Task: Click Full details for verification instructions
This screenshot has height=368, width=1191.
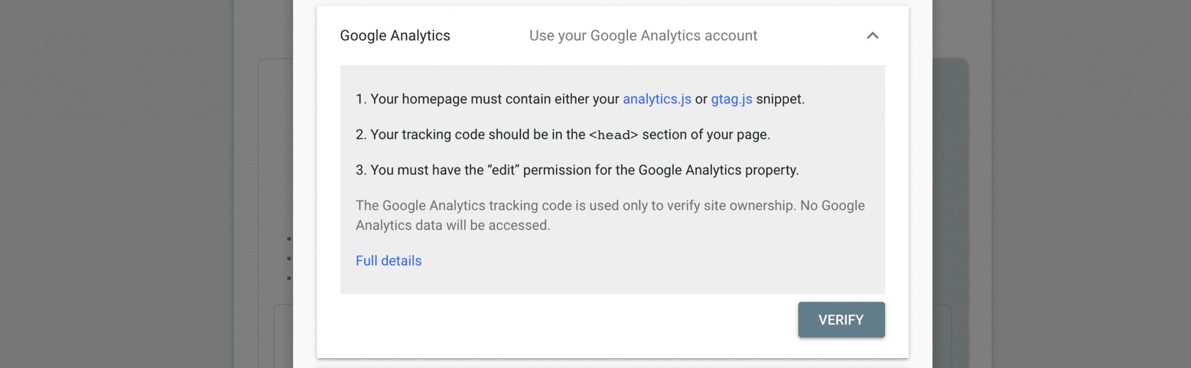Action: click(388, 260)
